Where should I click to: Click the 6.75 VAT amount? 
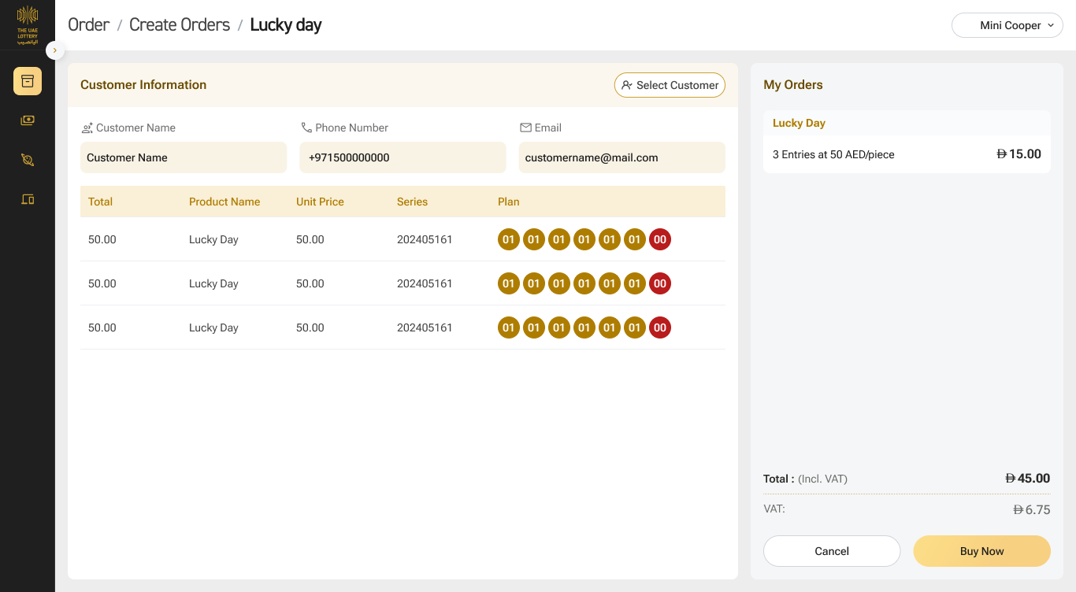tap(1032, 509)
